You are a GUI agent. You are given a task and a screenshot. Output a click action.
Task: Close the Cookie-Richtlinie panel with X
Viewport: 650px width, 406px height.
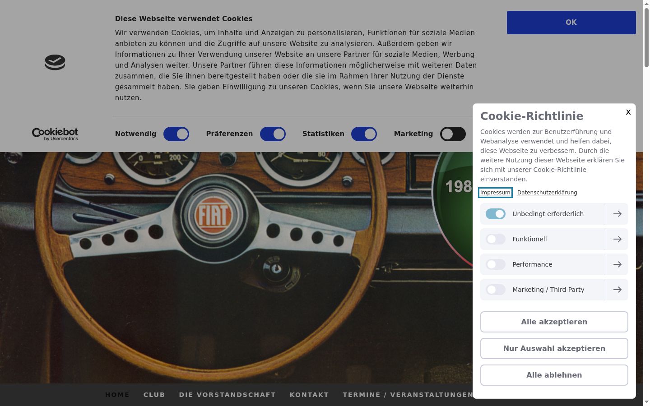point(628,112)
